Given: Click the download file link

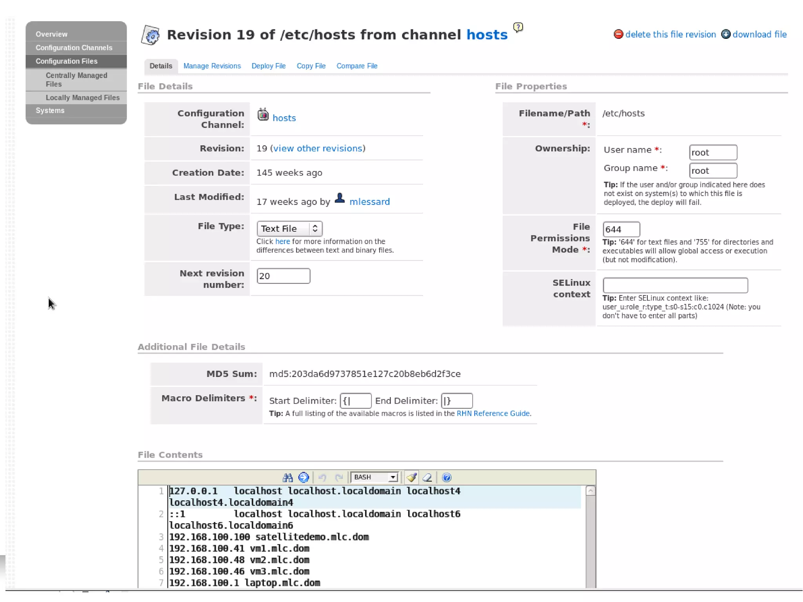Looking at the screenshot, I should 759,34.
